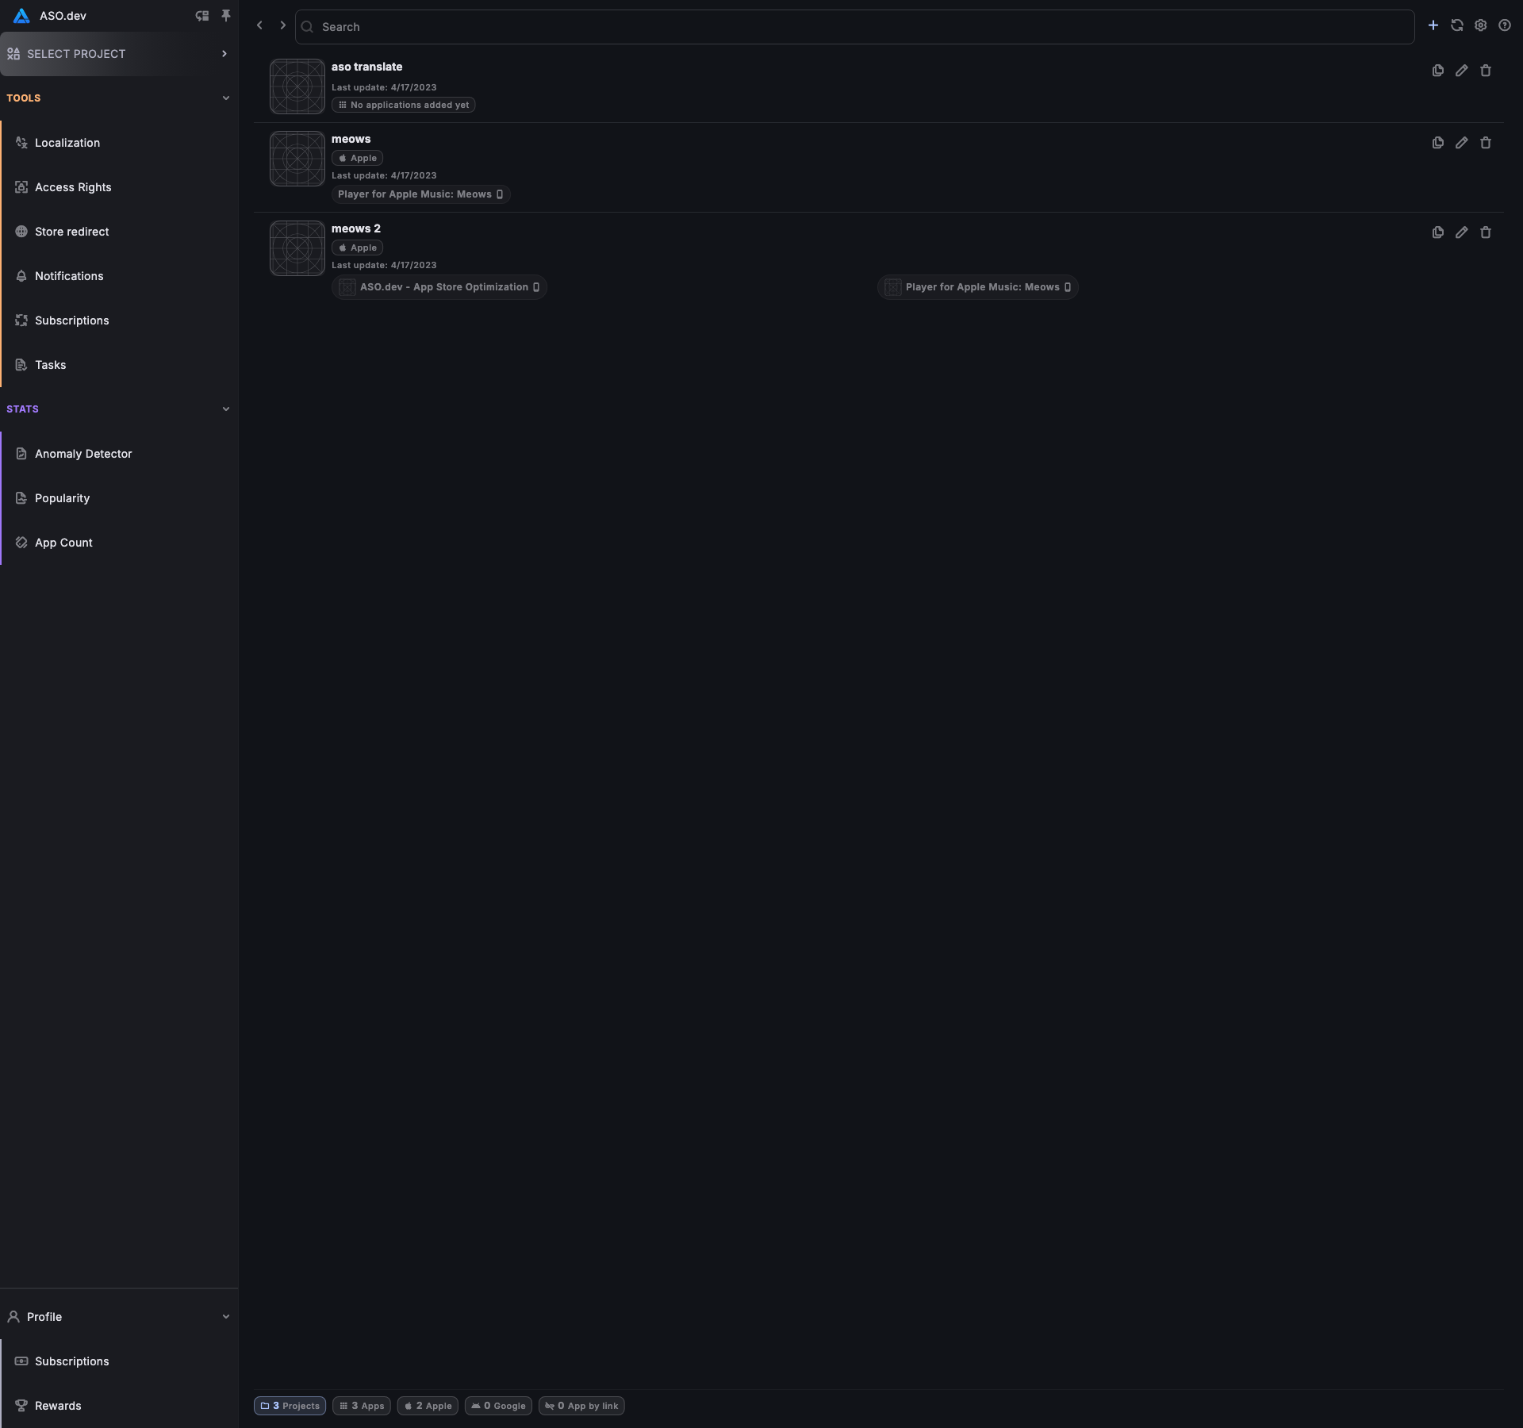The width and height of the screenshot is (1523, 1428).
Task: Open help via the question mark icon
Action: [1505, 26]
